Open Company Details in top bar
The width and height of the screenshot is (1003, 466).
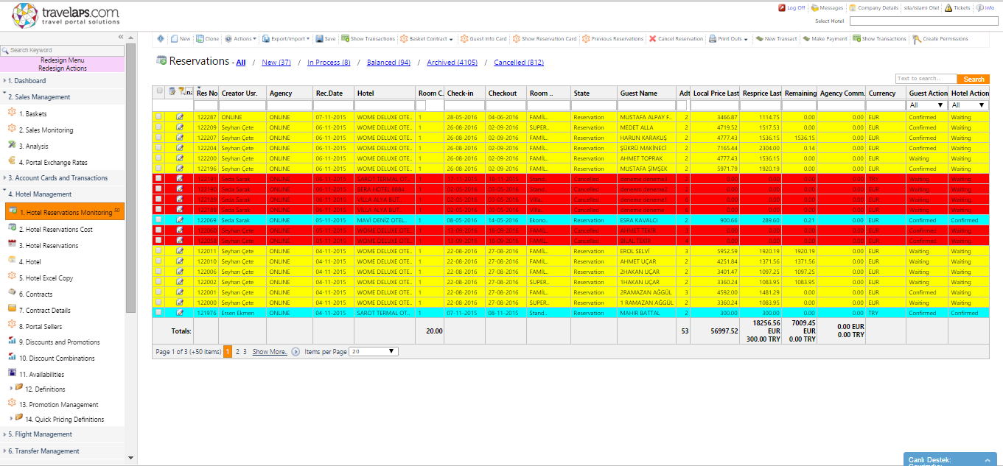tap(873, 8)
